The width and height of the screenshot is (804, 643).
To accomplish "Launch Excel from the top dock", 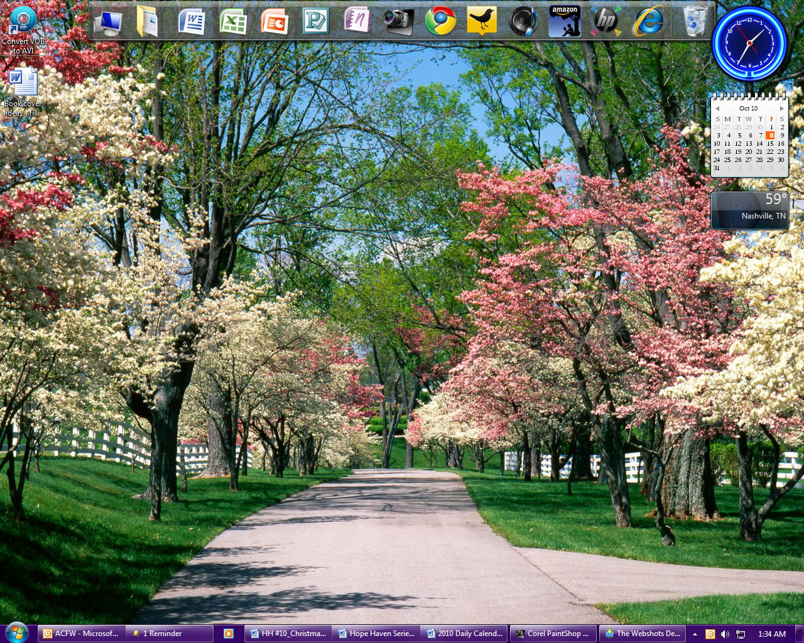I will tap(233, 21).
